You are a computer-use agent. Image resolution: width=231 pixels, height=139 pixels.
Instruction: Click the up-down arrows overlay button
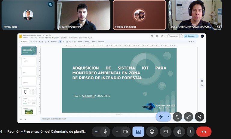pyautogui.click(x=177, y=117)
